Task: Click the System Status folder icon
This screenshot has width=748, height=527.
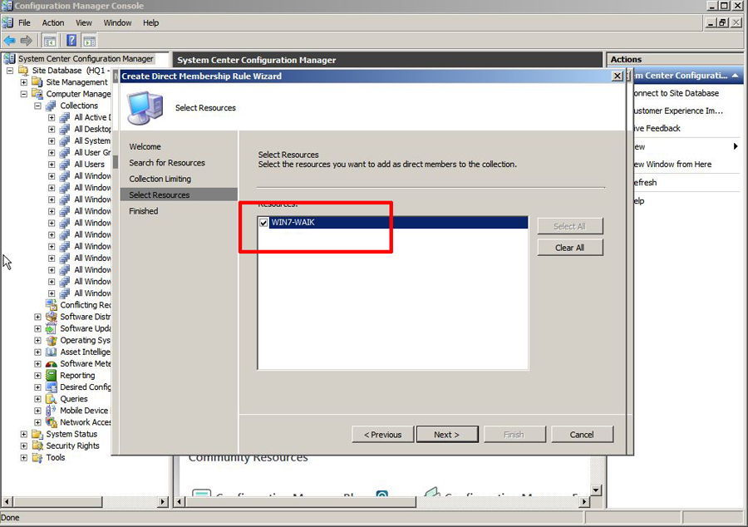Action: pos(37,434)
